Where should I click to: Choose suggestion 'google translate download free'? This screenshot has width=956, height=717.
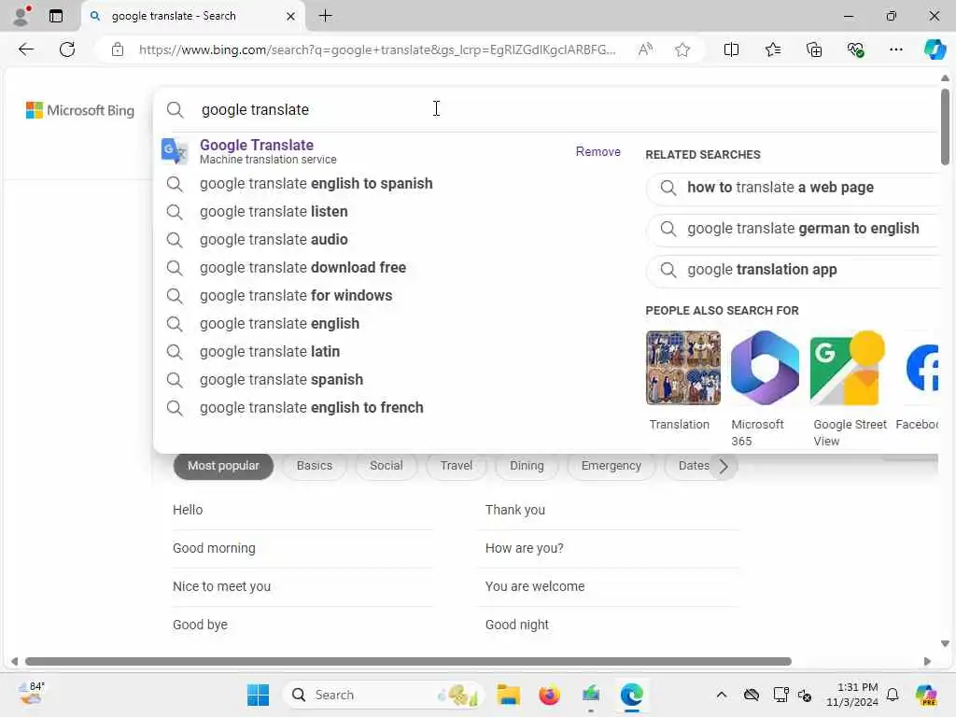(x=302, y=268)
